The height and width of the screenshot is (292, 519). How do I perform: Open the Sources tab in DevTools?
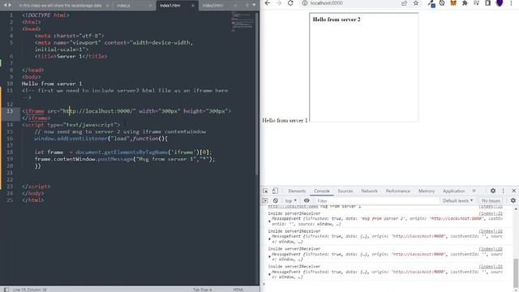click(345, 191)
